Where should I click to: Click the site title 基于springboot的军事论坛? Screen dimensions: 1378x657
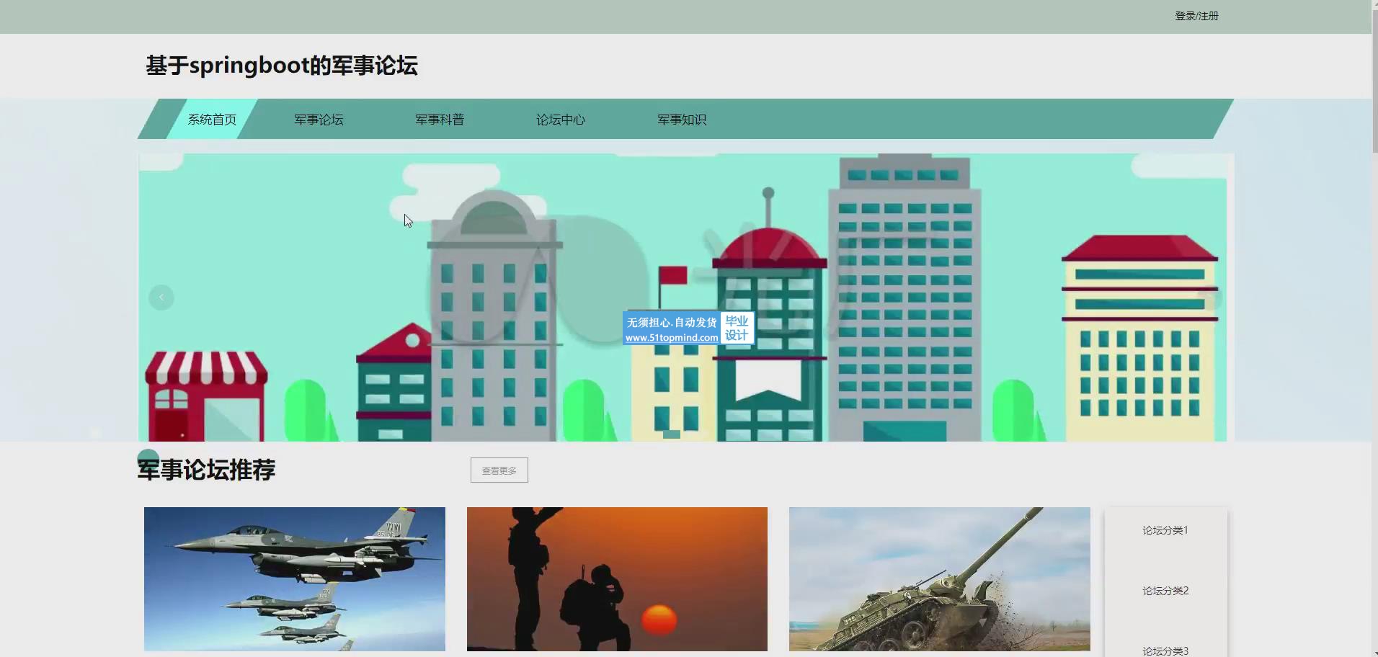[282, 66]
